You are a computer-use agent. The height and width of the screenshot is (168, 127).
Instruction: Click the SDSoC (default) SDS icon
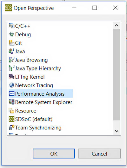coord(11,119)
